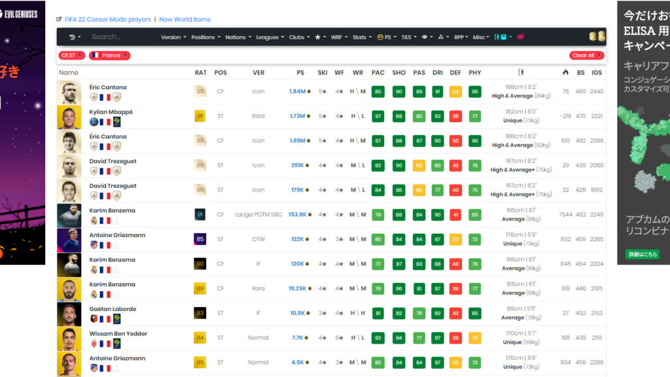Open David Trezeguet 89-rated Icon card
Image resolution: width=670 pixels, height=377 pixels.
tap(113, 161)
